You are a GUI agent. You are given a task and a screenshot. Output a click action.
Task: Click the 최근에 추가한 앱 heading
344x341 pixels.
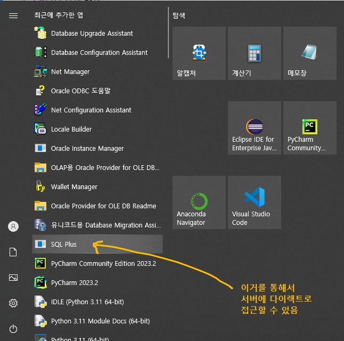pyautogui.click(x=59, y=15)
